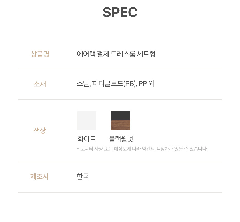Select the white color swatch

(87, 120)
